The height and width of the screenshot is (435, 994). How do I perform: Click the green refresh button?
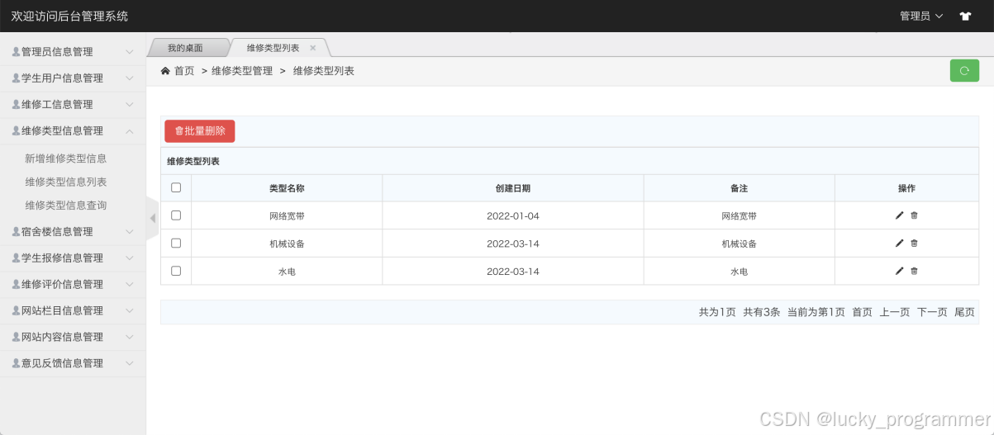pos(964,71)
